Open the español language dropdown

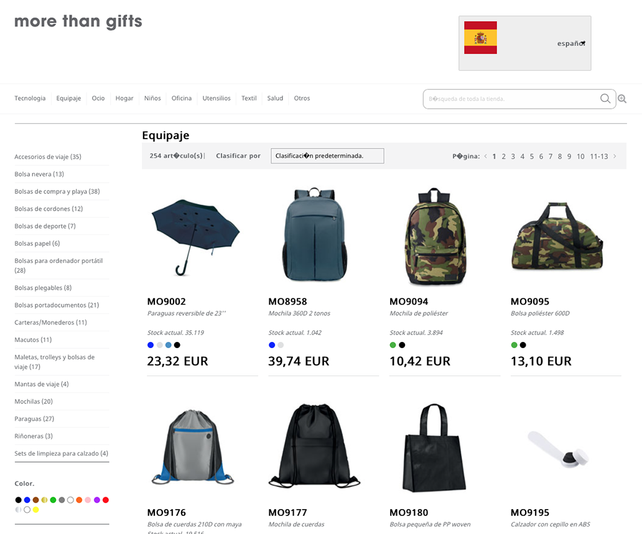(571, 44)
